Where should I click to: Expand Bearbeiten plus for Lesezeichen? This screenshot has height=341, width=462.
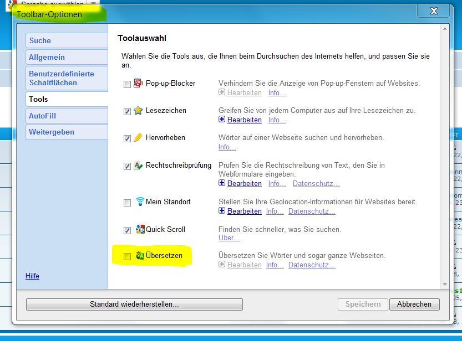(x=222, y=119)
